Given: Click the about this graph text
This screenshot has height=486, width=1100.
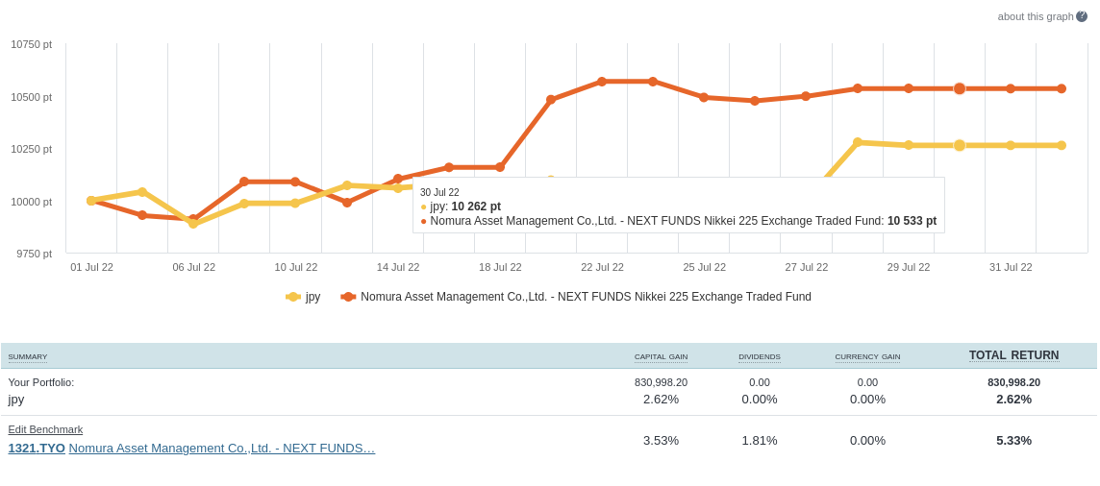Looking at the screenshot, I should tap(1035, 16).
